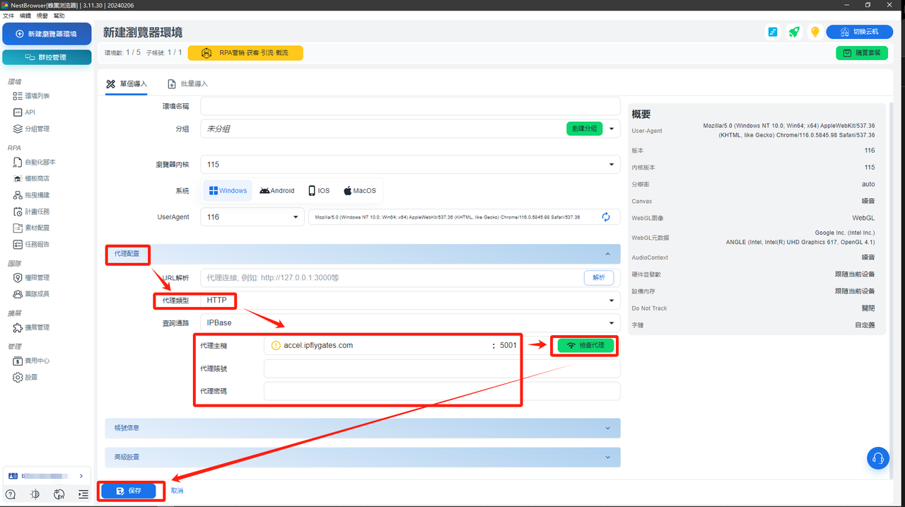This screenshot has width=905, height=507.
Task: Click the 保存 save button
Action: [x=129, y=491]
